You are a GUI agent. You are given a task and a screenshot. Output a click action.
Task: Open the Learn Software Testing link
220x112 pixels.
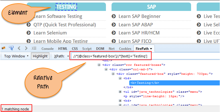point(58,17)
